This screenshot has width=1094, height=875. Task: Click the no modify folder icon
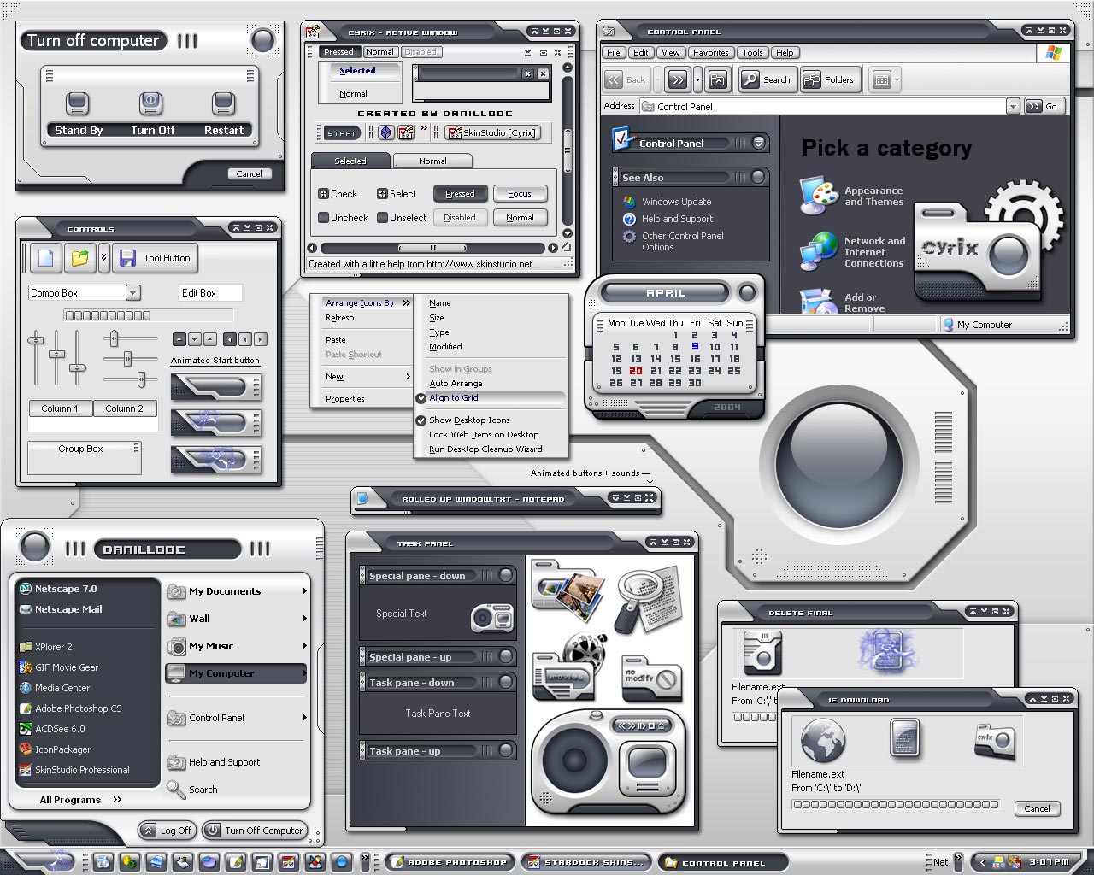[x=651, y=679]
